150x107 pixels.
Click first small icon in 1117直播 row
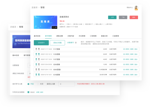(x=36, y=49)
